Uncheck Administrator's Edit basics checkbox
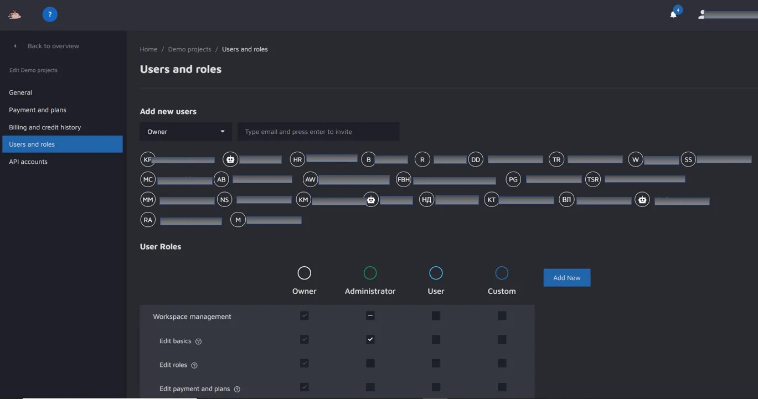Viewport: 758px width, 399px height. coord(370,339)
